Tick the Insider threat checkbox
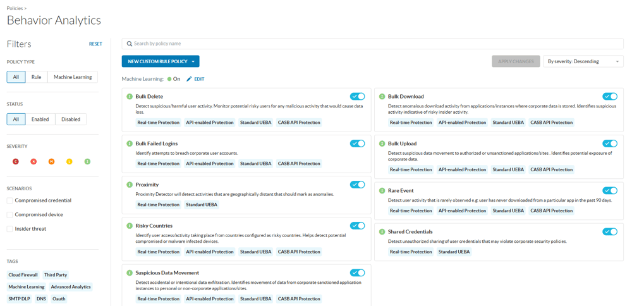The height and width of the screenshot is (306, 632). click(x=10, y=229)
